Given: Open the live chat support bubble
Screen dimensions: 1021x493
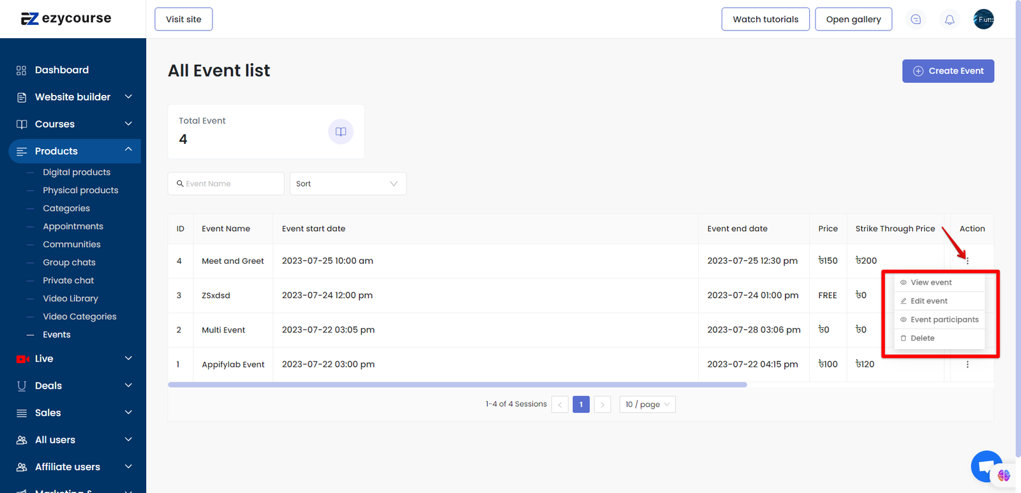Looking at the screenshot, I should 987,467.
